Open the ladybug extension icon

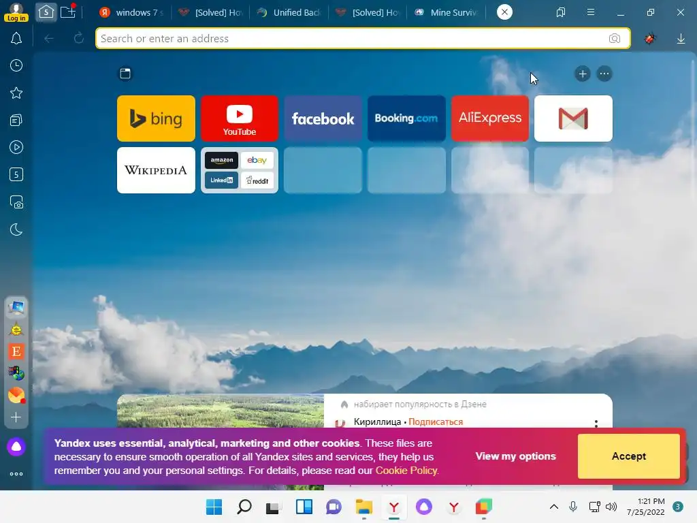click(650, 39)
